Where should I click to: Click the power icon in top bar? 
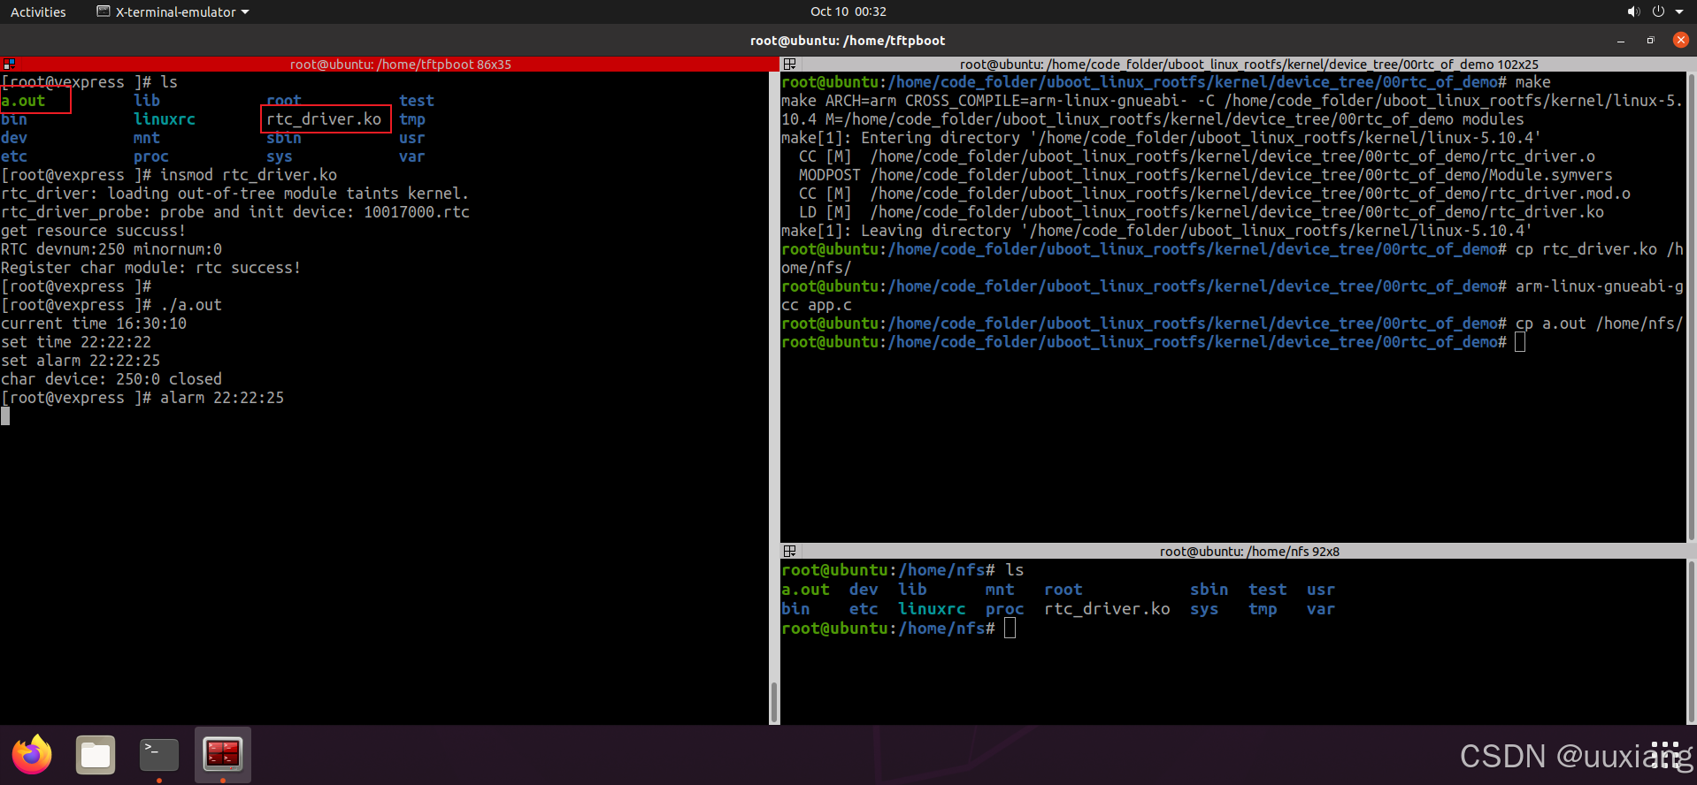click(x=1658, y=11)
